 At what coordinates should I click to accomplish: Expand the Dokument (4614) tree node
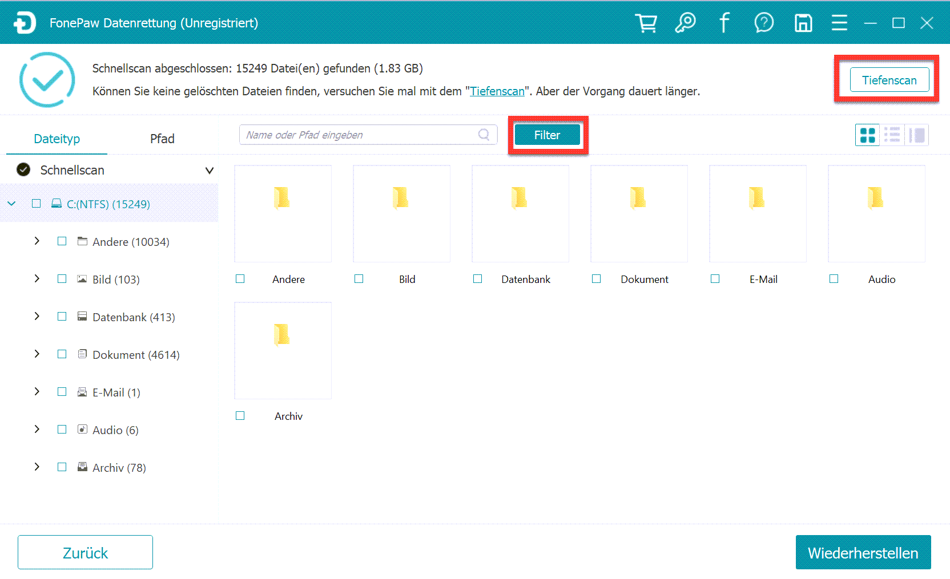pyautogui.click(x=37, y=354)
